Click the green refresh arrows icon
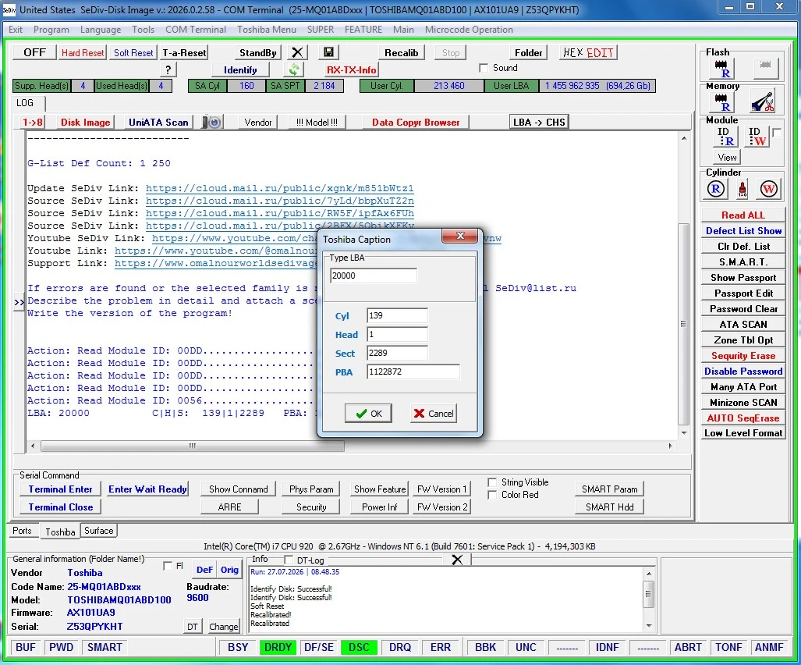Viewport: 801px width, 665px height. tap(294, 69)
